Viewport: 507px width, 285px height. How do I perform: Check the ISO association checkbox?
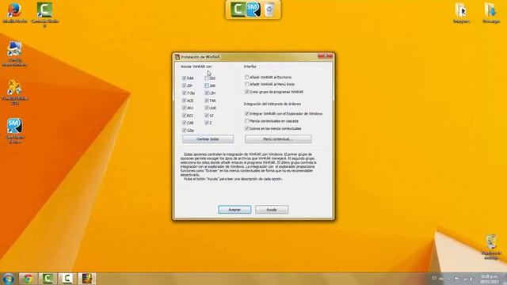point(207,78)
